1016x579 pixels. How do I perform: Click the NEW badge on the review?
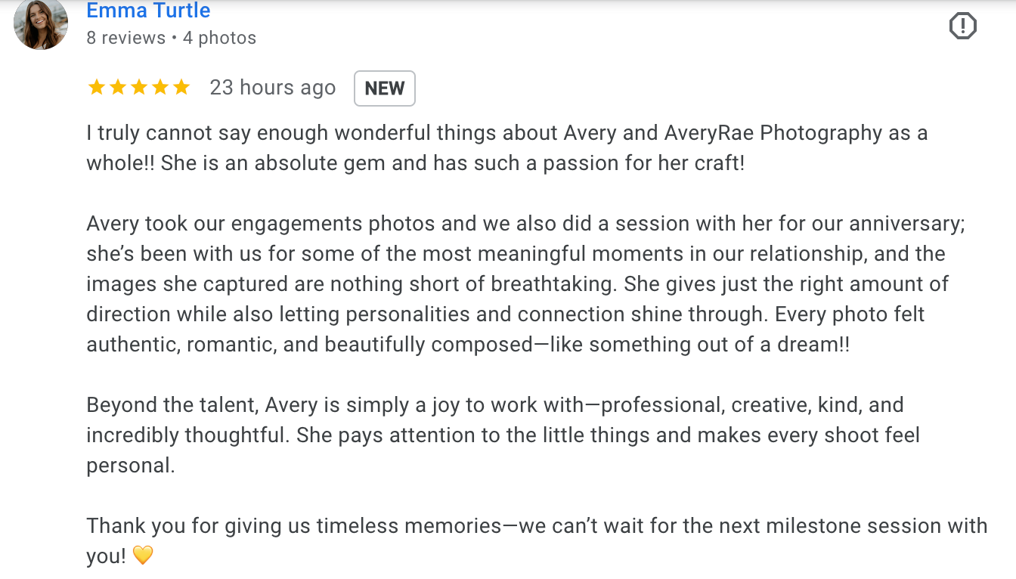(385, 88)
